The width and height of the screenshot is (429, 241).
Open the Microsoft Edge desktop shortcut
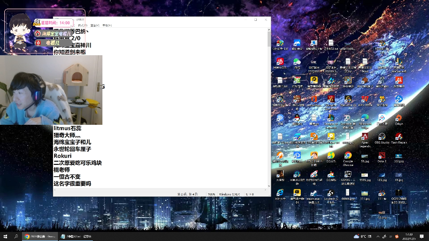coord(365,122)
